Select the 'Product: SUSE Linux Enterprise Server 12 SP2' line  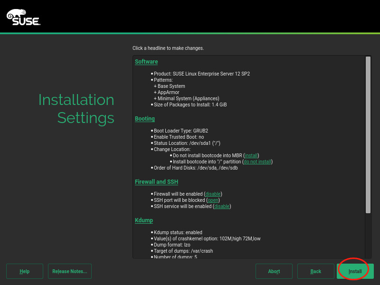(201, 74)
